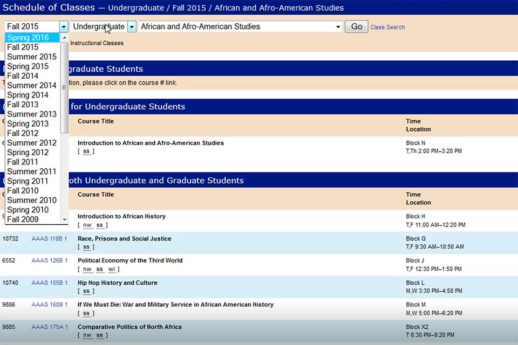Click the nw tag under Comparative Politics of North Africa
The height and width of the screenshot is (345, 518).
click(87, 335)
